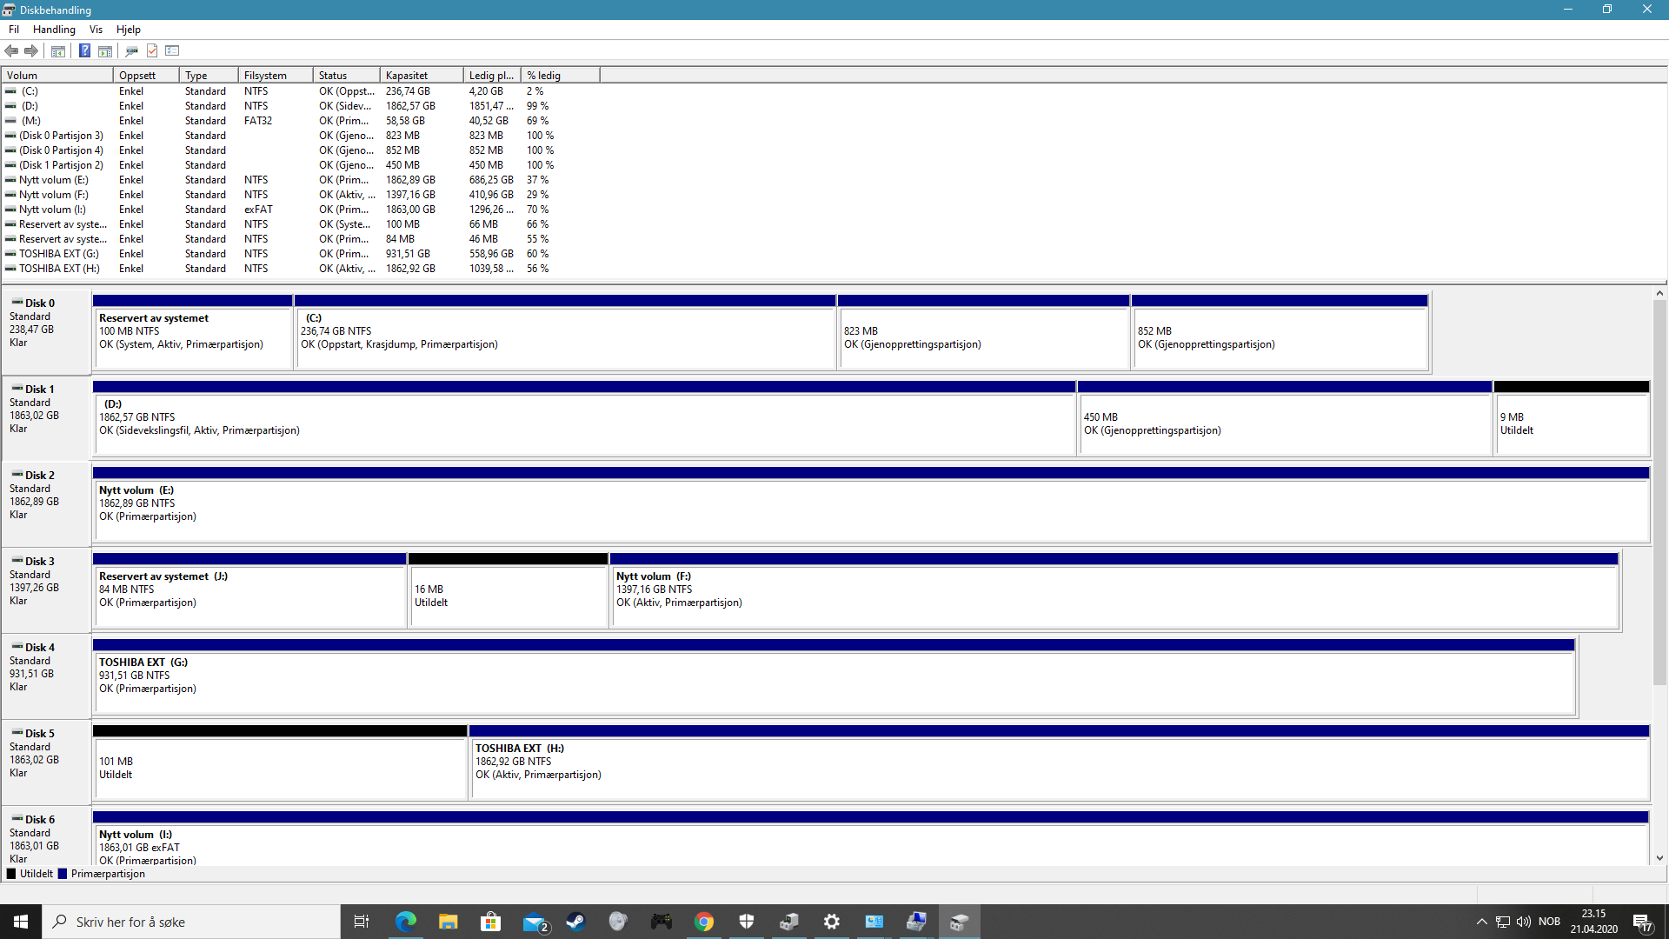Select TOSHIBA EXT (G:) row in volume list
This screenshot has height=939, width=1669.
coord(59,254)
